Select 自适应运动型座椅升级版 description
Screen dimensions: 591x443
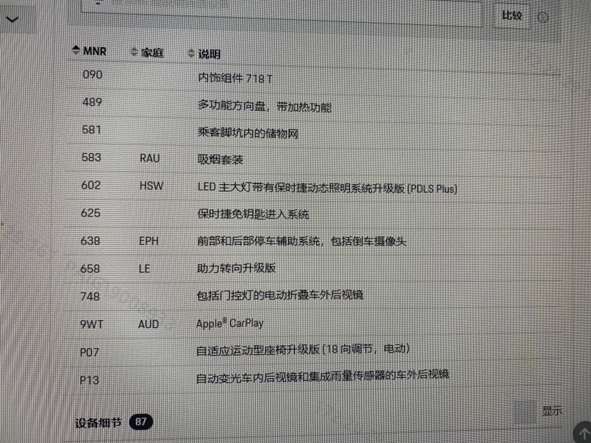pyautogui.click(x=303, y=349)
